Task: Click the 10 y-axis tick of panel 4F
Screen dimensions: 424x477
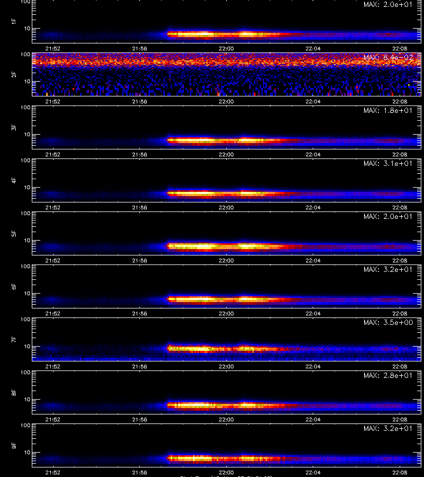Action: coord(27,188)
